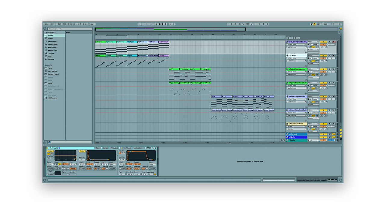Arm the CHORDS track for recording

(x=334, y=42)
